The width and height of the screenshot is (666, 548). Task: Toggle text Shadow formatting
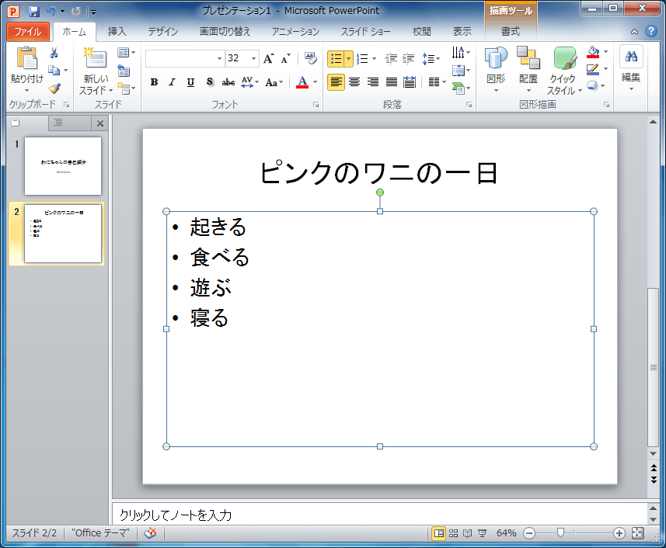point(209,82)
